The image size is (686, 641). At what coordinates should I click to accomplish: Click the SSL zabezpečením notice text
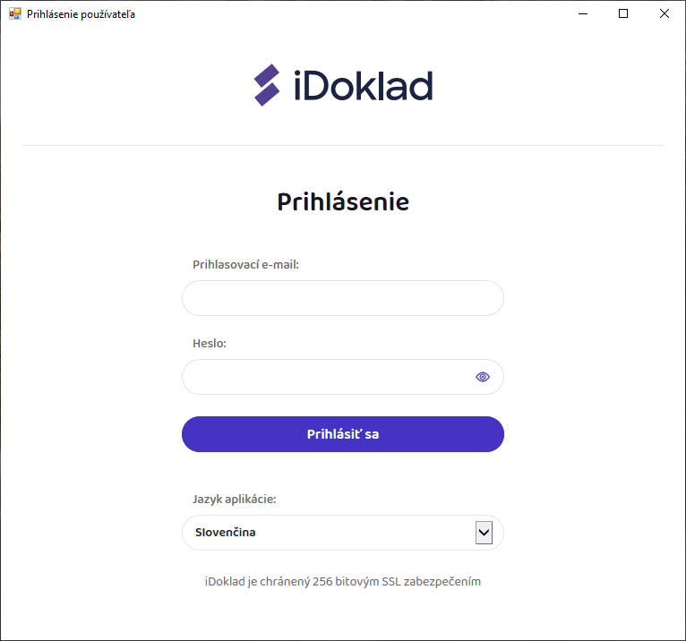coord(343,582)
